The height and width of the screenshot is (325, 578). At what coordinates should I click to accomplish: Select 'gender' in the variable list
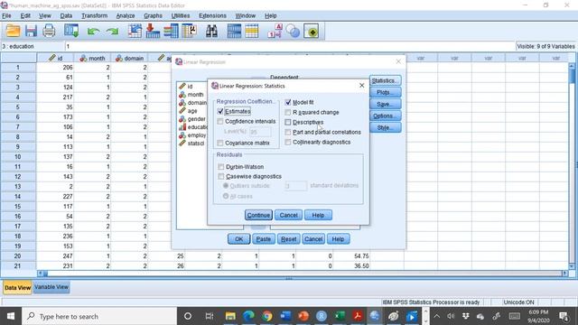[196, 119]
